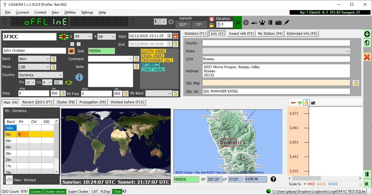The image size is (372, 195).
Task: Open the Country Dominica dropdown
Action: click(60, 75)
